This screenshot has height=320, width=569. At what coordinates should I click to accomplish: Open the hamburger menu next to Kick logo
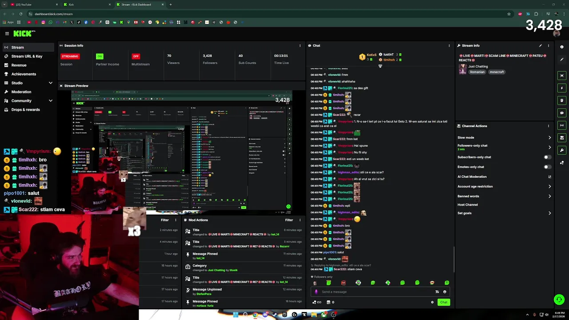(7, 33)
